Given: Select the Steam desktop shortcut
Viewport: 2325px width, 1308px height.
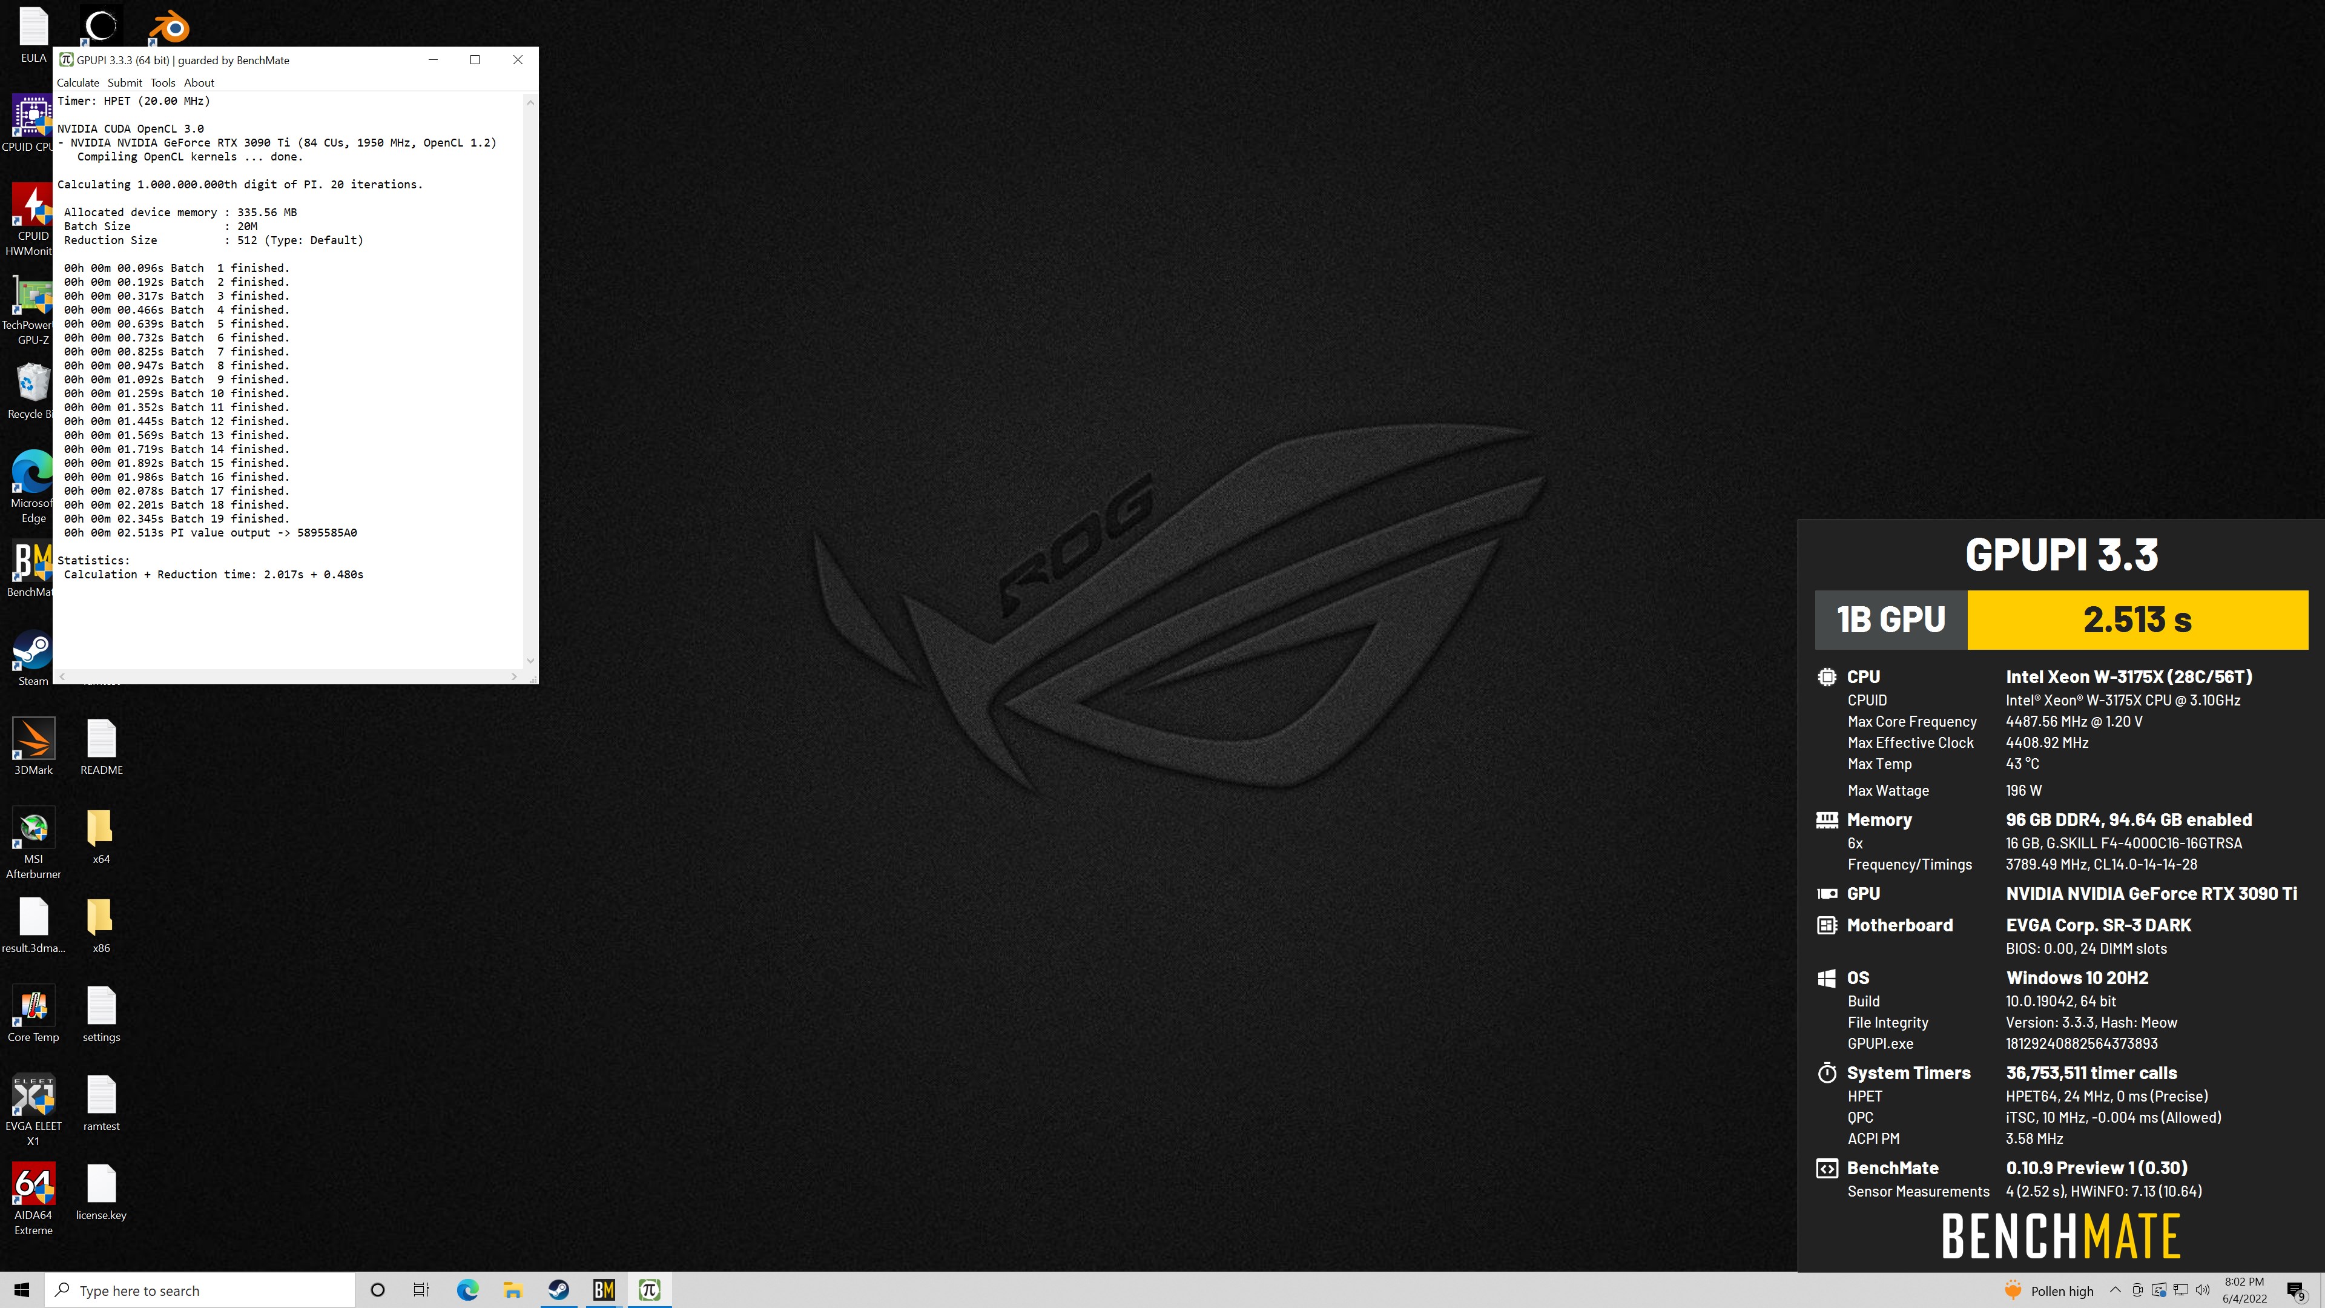Looking at the screenshot, I should pyautogui.click(x=33, y=657).
